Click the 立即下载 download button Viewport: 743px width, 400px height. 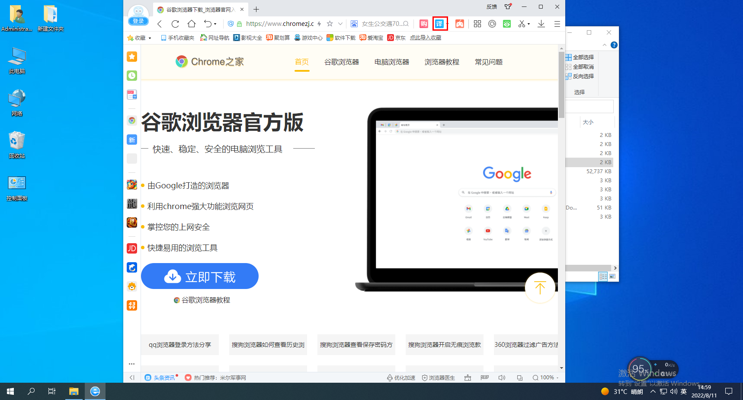coord(200,276)
